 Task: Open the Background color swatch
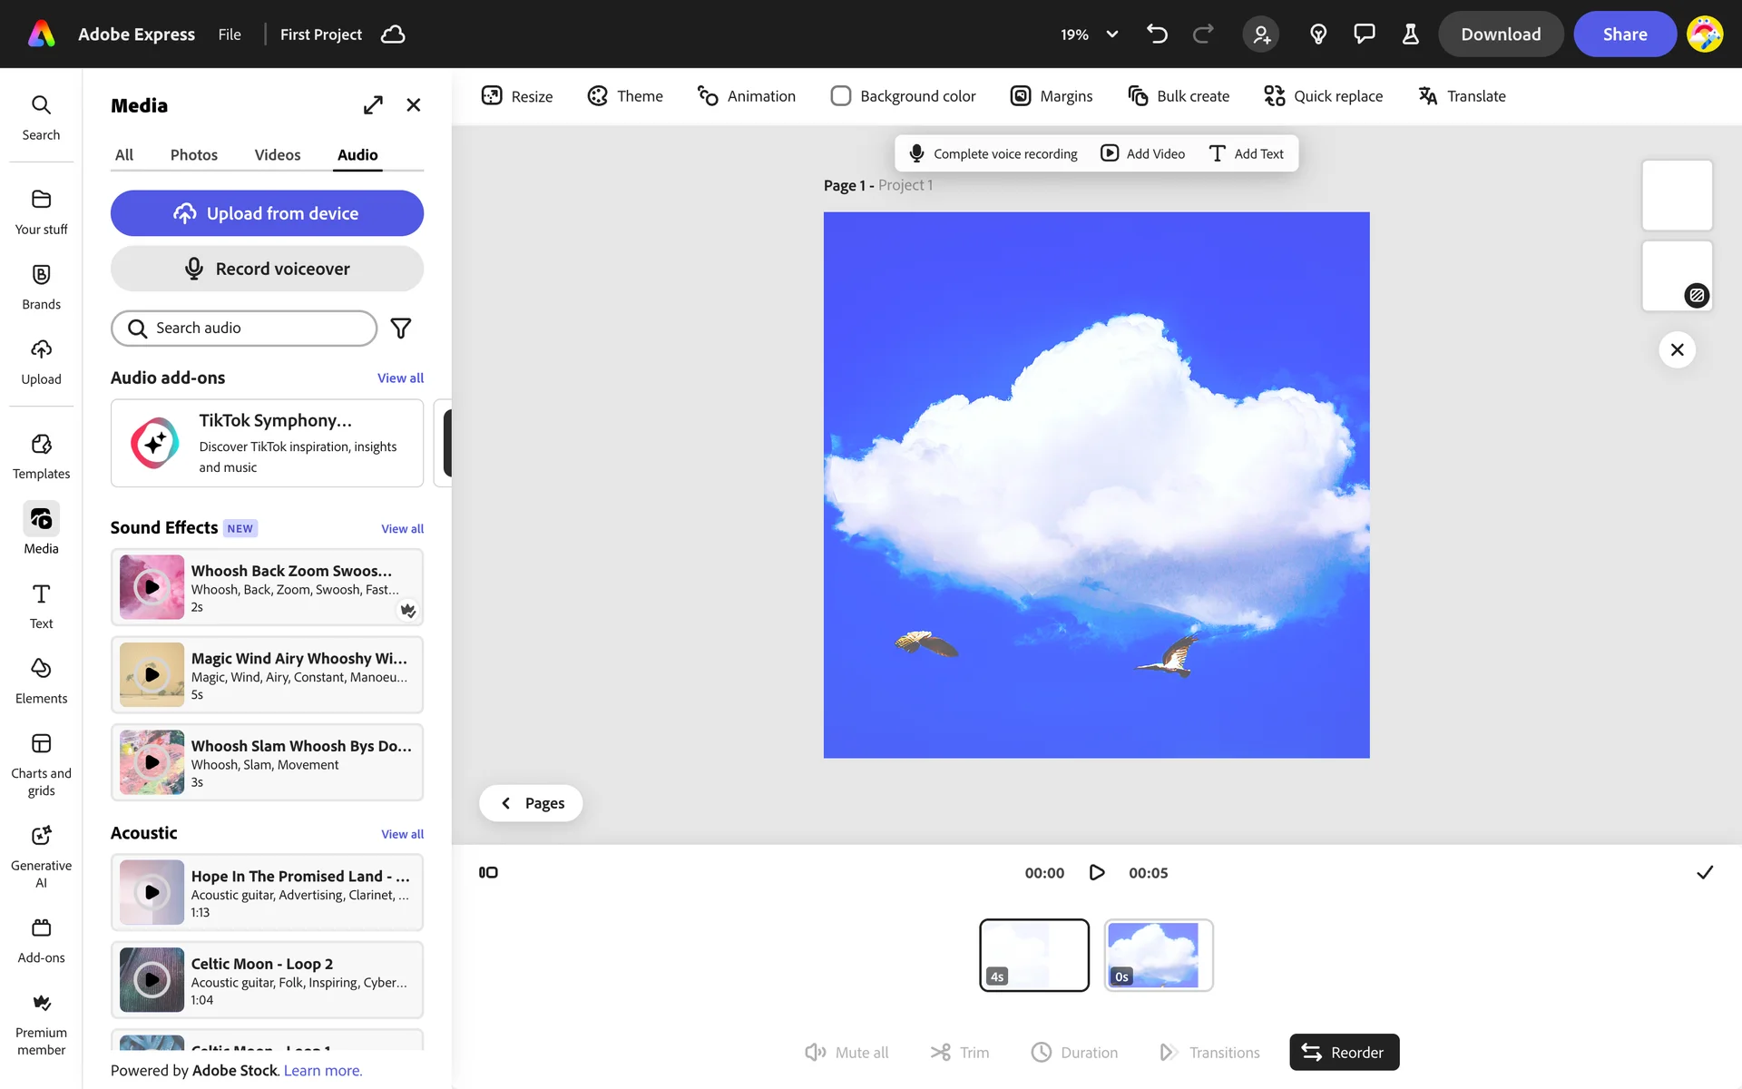pyautogui.click(x=841, y=96)
